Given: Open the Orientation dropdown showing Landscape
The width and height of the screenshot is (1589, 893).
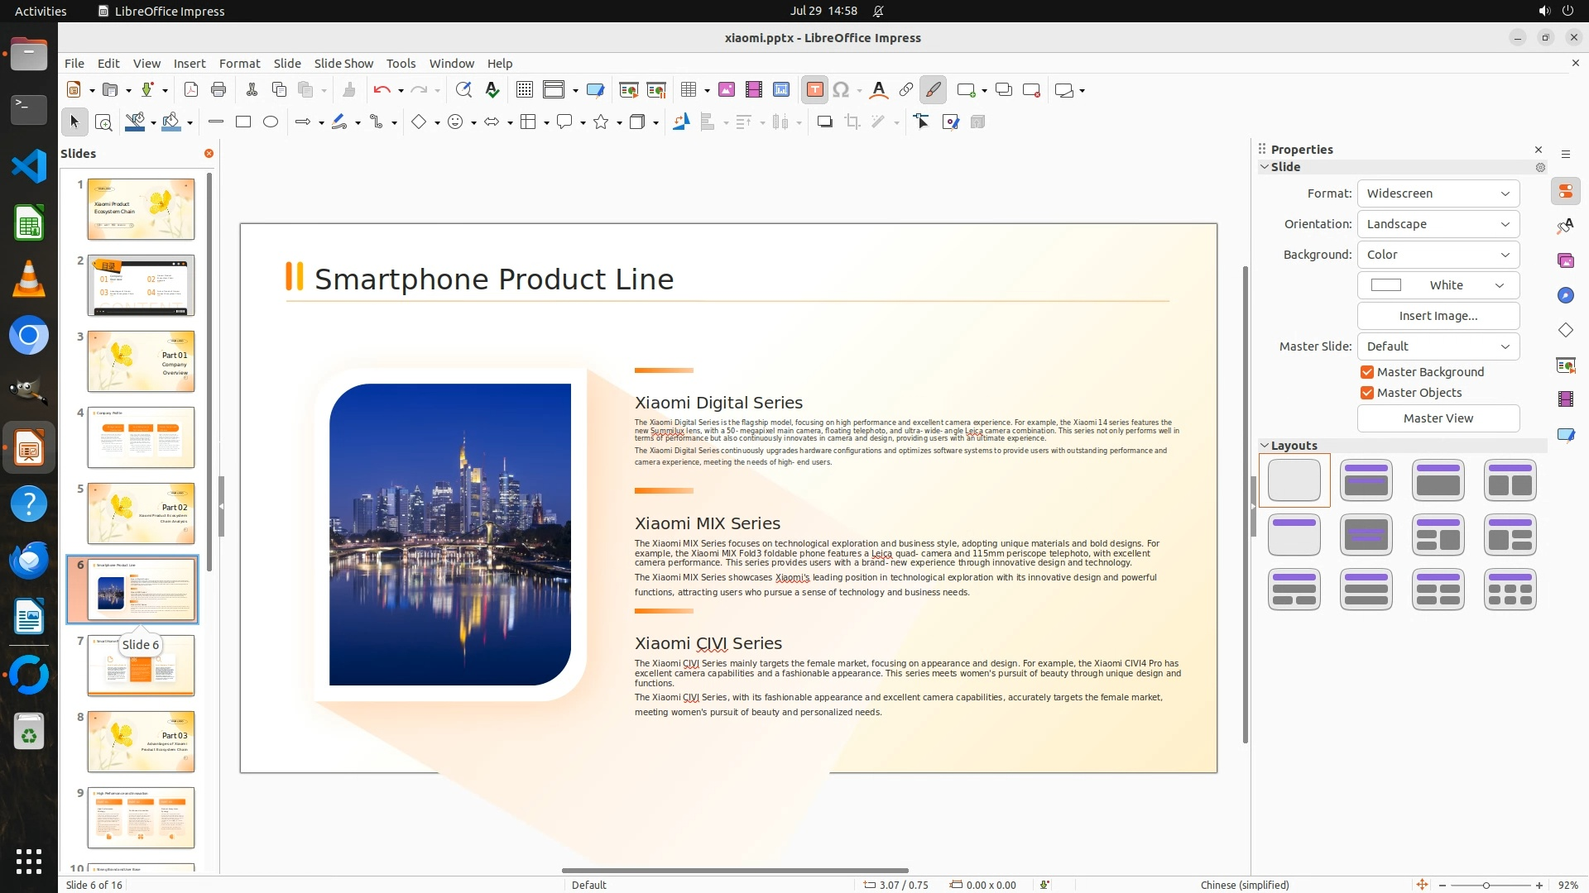Looking at the screenshot, I should pyautogui.click(x=1438, y=224).
